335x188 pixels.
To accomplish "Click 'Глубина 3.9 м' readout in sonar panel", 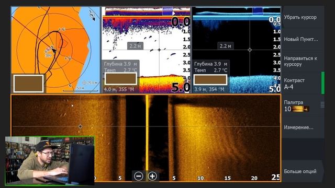I will tap(120, 64).
